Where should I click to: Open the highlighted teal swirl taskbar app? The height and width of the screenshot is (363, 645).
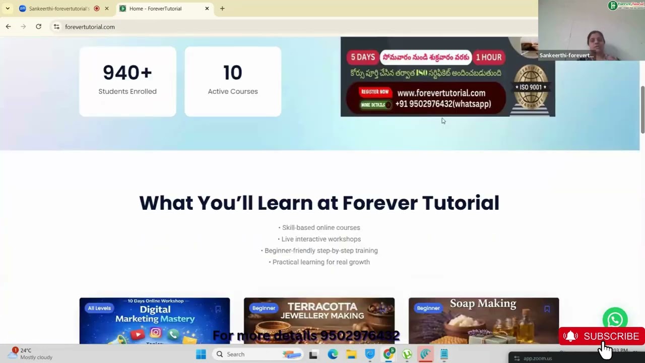[426, 354]
